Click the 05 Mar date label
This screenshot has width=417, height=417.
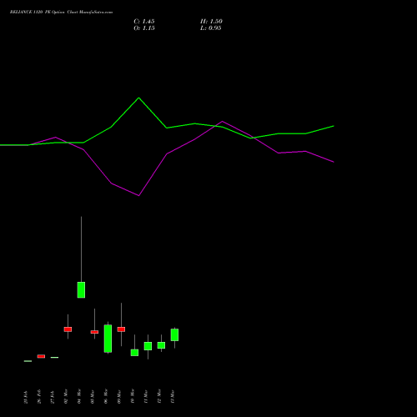[93, 397]
